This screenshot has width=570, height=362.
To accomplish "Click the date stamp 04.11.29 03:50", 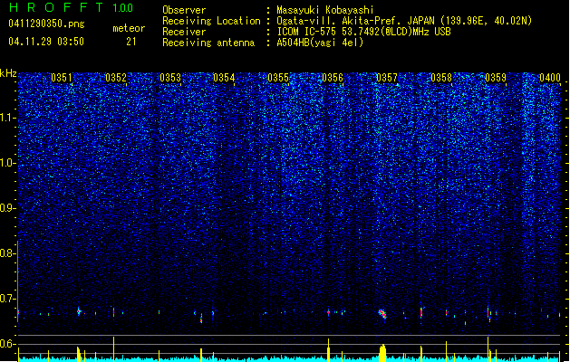I will click(46, 42).
